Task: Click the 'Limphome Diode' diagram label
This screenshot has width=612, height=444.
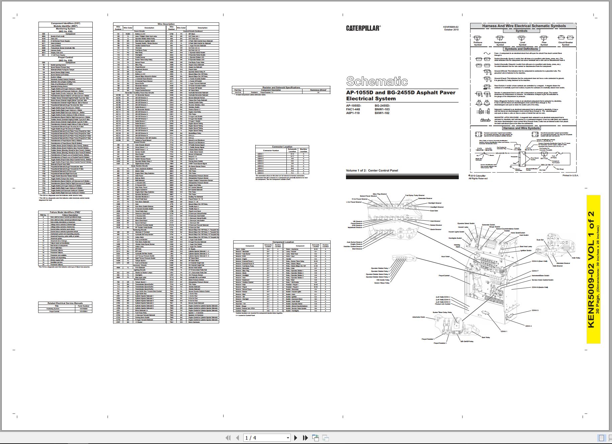Action: (x=418, y=317)
